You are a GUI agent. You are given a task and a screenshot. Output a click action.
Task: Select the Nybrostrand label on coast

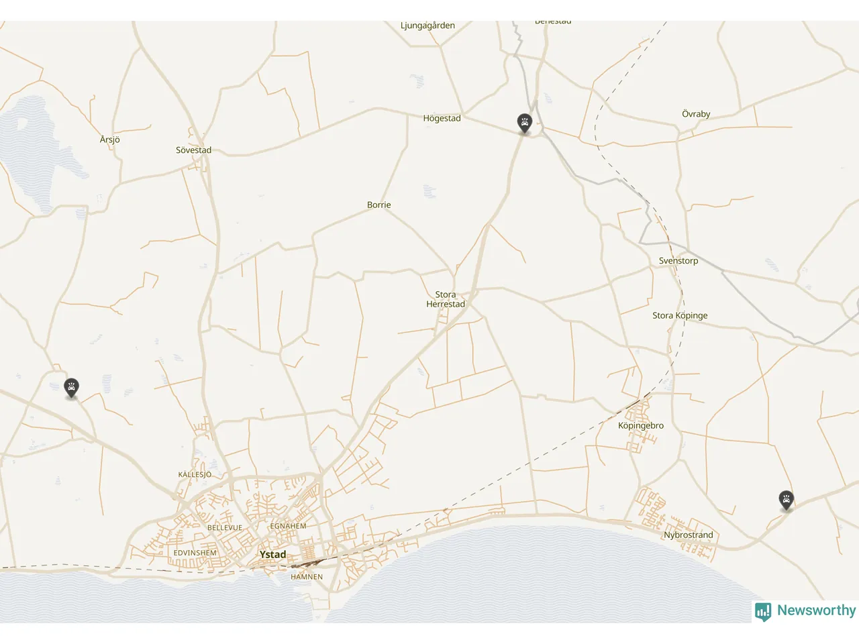pyautogui.click(x=689, y=535)
